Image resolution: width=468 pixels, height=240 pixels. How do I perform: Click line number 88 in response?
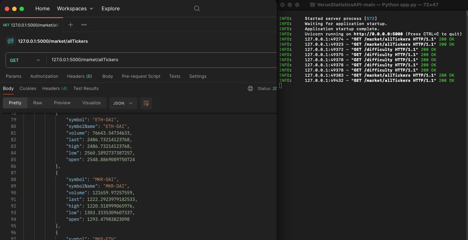click(x=13, y=180)
